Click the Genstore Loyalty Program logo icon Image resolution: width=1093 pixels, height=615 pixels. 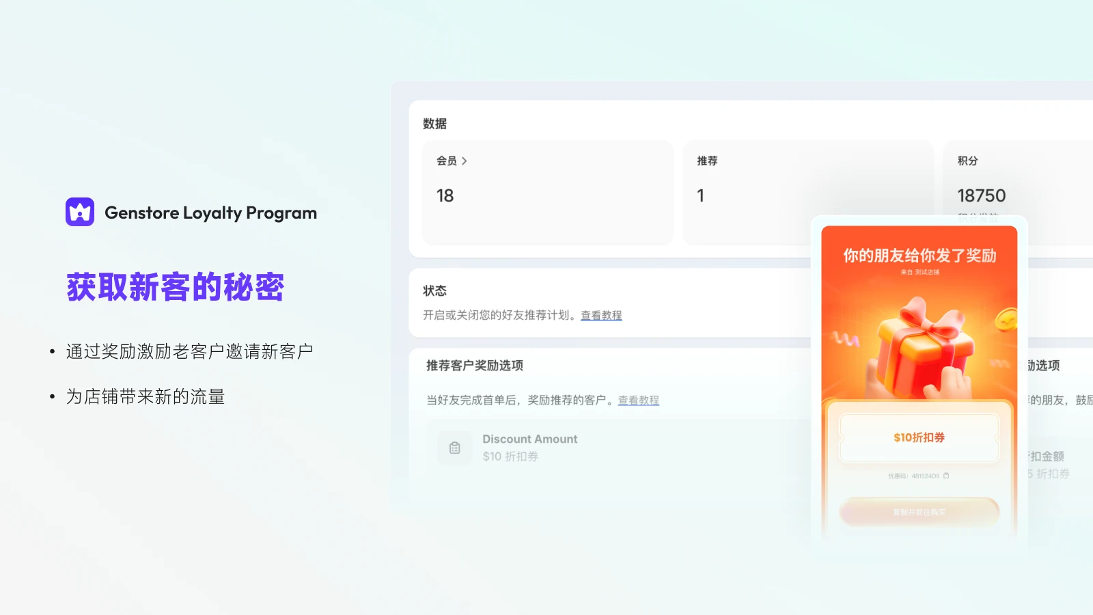click(80, 212)
